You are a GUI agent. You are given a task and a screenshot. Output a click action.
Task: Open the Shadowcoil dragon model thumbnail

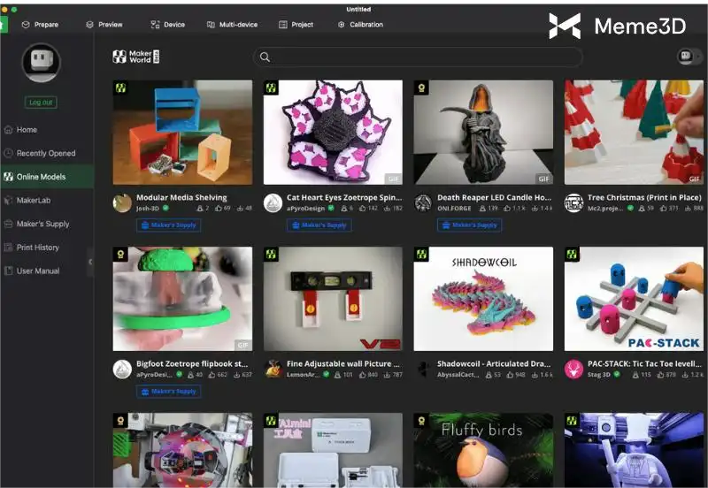483,299
